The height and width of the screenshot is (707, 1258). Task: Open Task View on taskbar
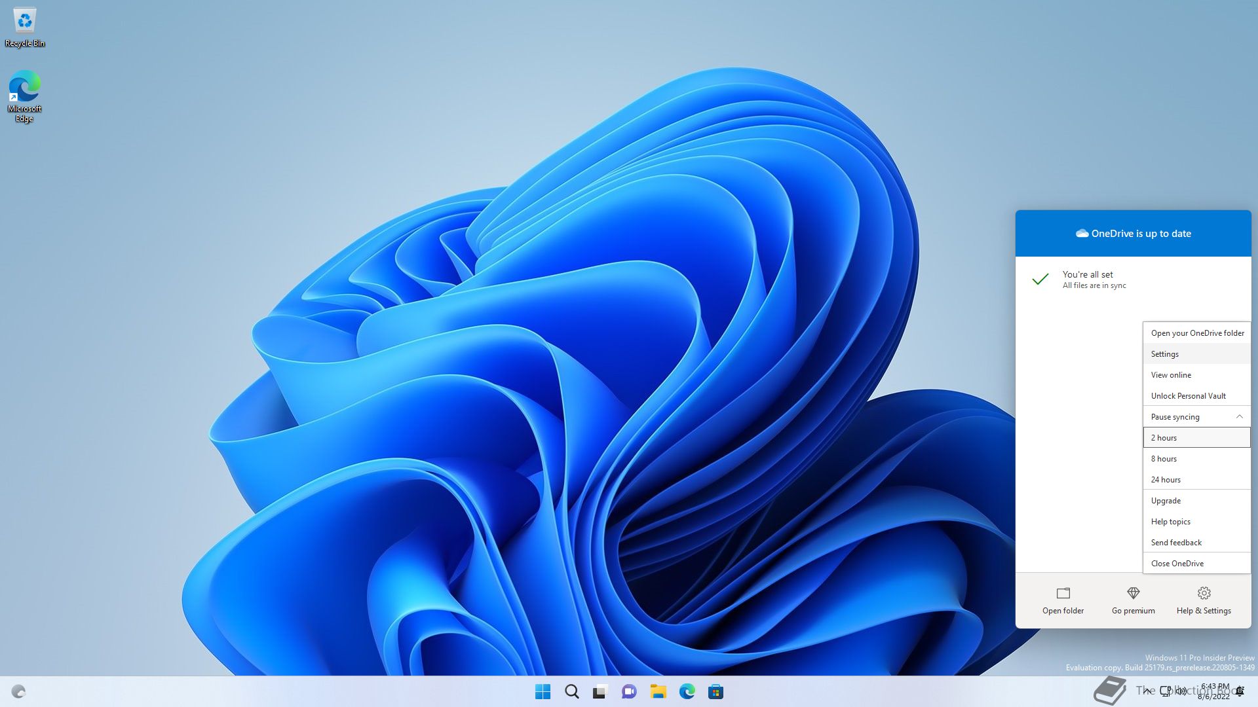600,691
